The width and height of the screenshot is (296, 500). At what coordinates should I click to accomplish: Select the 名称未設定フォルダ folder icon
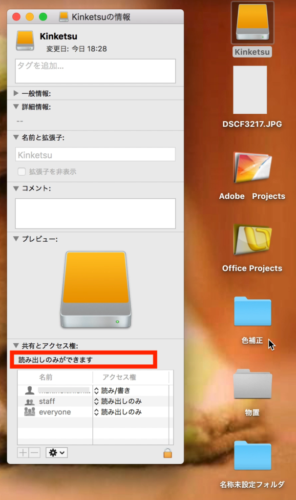tap(253, 456)
